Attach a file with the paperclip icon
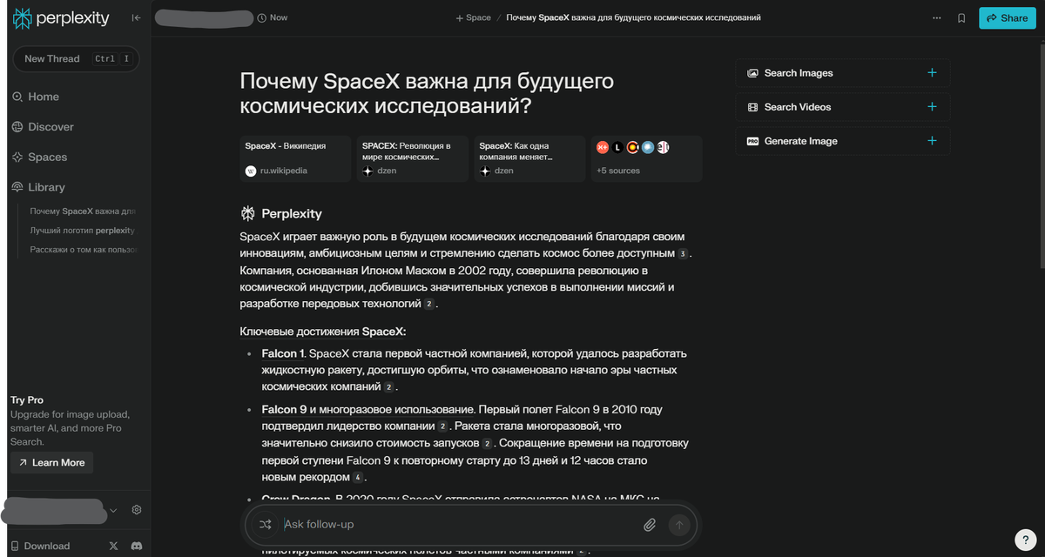Image resolution: width=1045 pixels, height=557 pixels. point(649,525)
